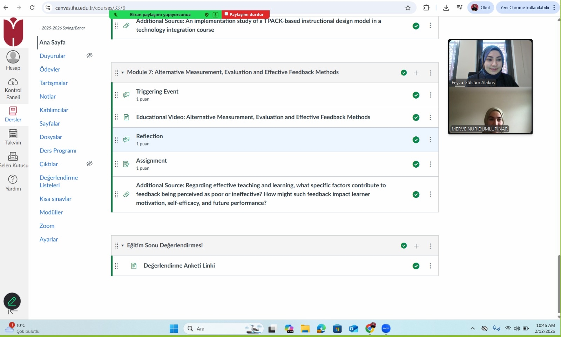Viewport: 561px width, 337px height.
Task: Open Gelen Kutusu inbox icon
Action: 13,157
